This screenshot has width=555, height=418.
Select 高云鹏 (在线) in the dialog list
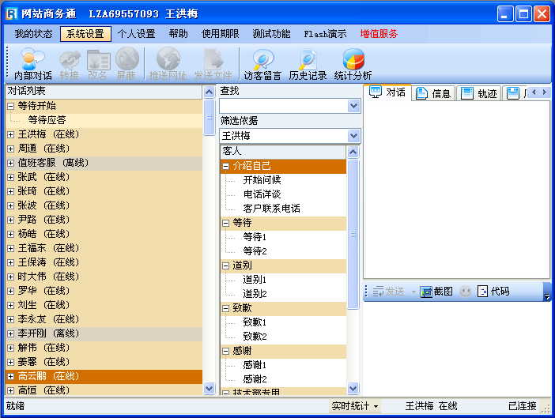48,376
